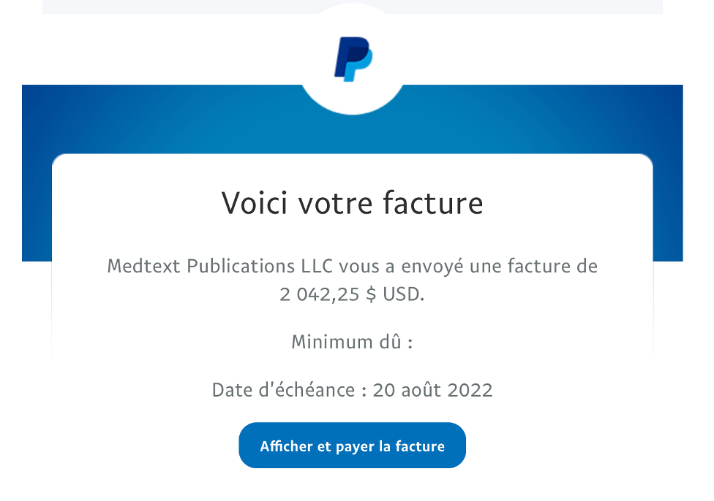This screenshot has height=501, width=714.
Task: Click the word 'Voici' in the heading
Action: click(255, 203)
